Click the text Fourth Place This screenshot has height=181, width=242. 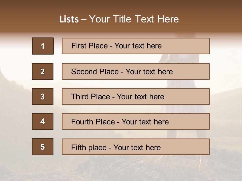[93, 122]
